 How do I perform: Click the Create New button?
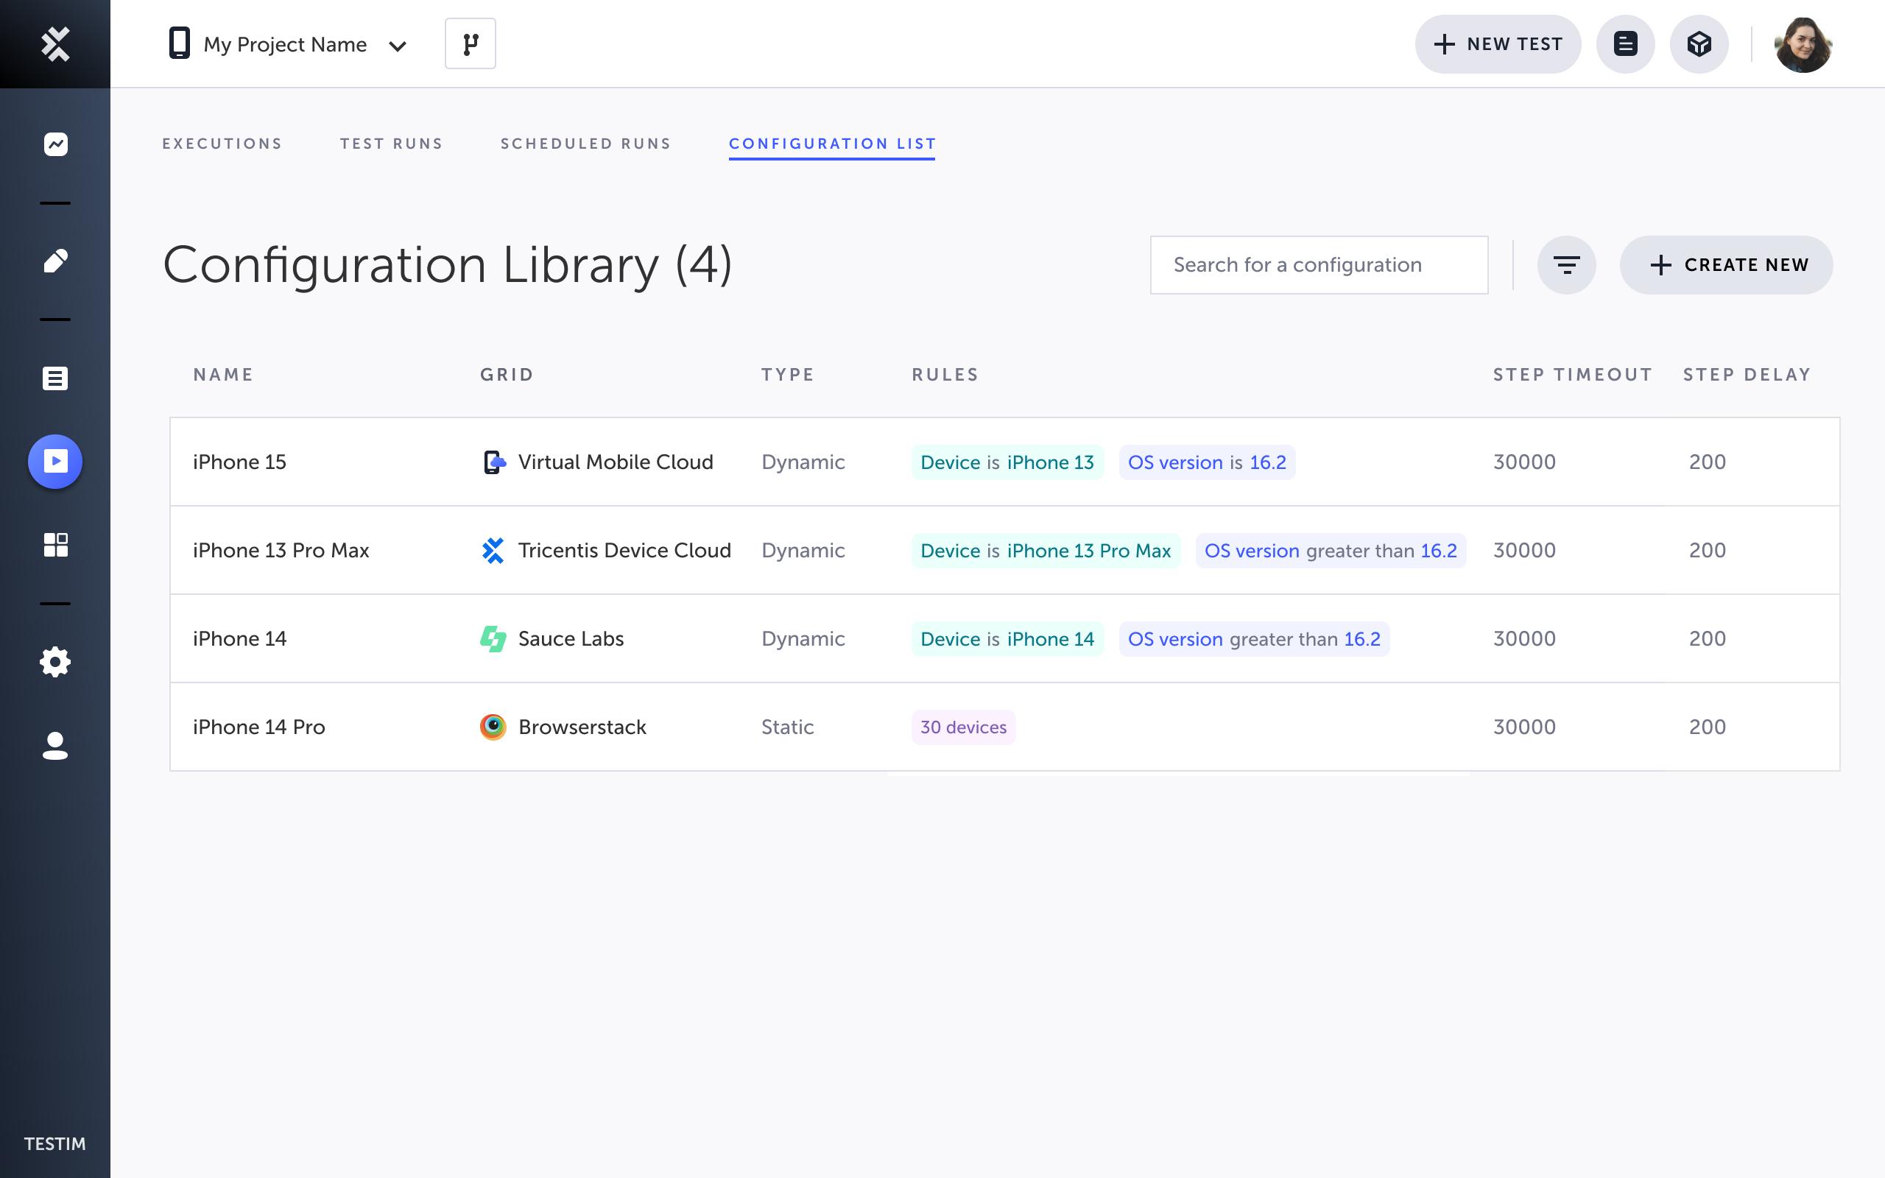click(x=1725, y=265)
